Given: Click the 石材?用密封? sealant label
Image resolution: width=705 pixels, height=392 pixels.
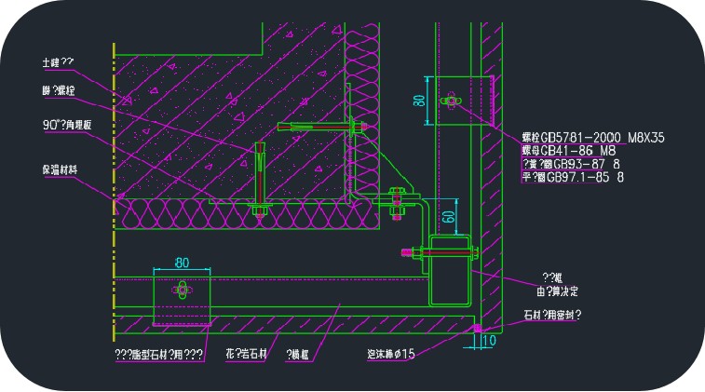Looking at the screenshot, I should [552, 315].
